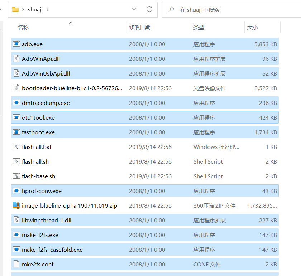The height and width of the screenshot is (276, 301).
Task: Select the libwinpthread-1.dll file name
Action: tap(47, 221)
